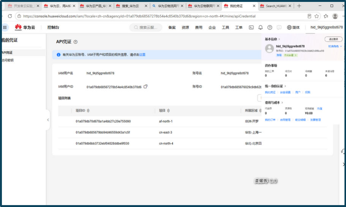Refresh the browser page
The height and width of the screenshot is (207, 346).
[10, 16]
